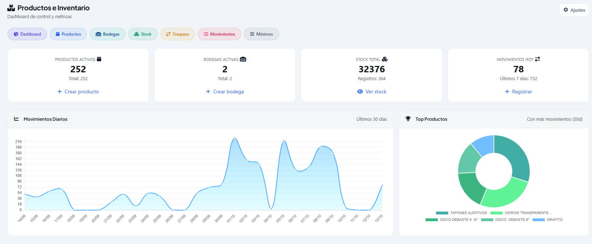Click the box icon next to Productos Activos
The image size is (592, 244).
99,59
